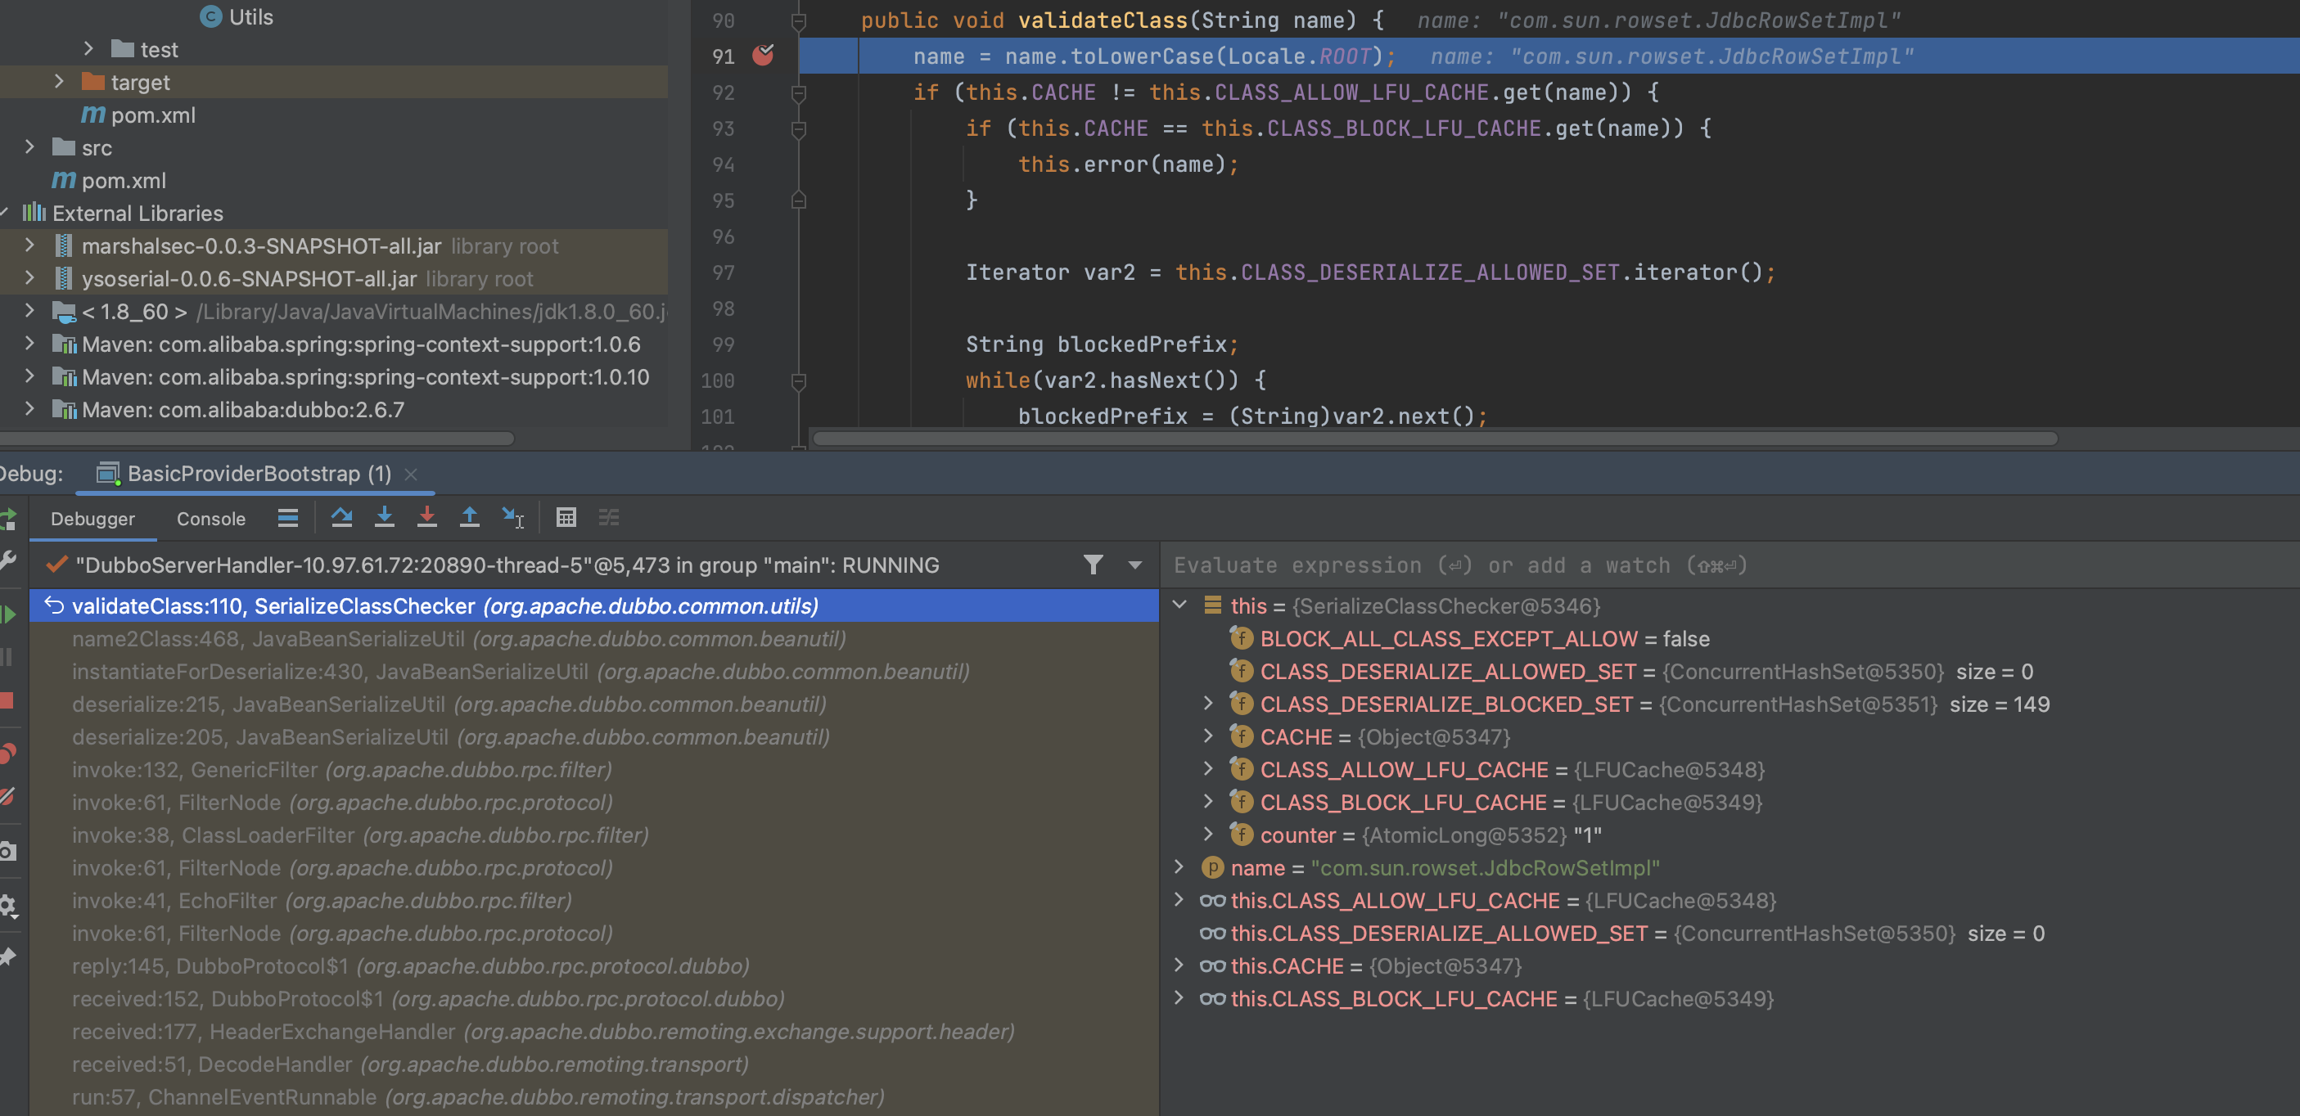
Task: Click the Run to Cursor icon
Action: [x=513, y=518]
